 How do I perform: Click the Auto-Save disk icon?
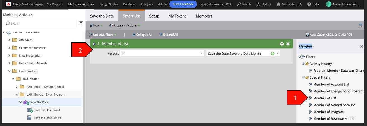(307, 35)
